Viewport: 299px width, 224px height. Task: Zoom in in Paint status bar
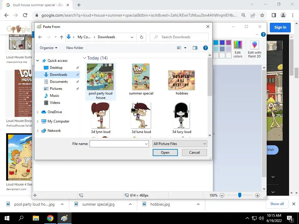[x=258, y=195]
